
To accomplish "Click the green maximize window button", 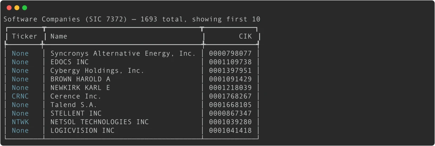I will pos(25,8).
